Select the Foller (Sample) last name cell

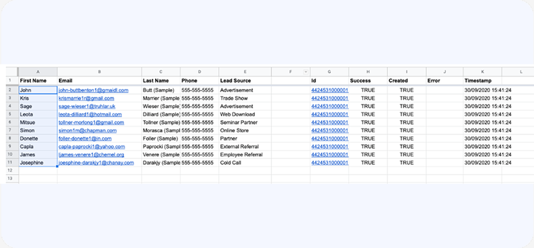[161, 139]
